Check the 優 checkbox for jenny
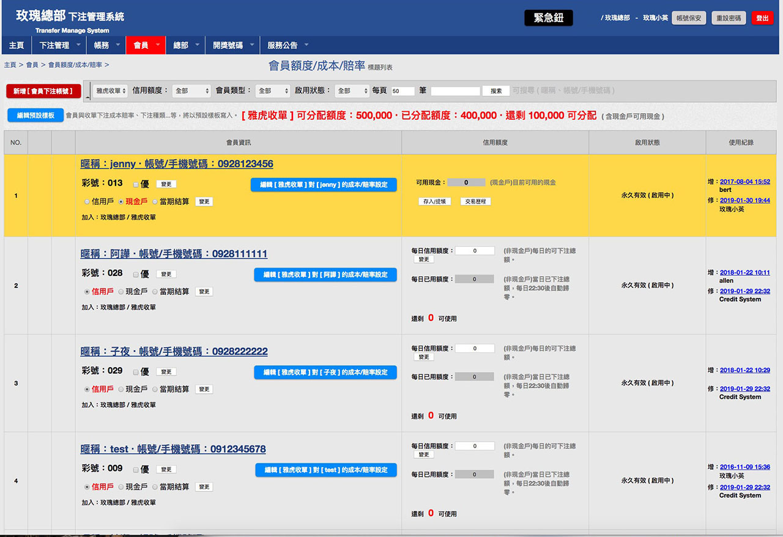The width and height of the screenshot is (783, 537). (136, 184)
